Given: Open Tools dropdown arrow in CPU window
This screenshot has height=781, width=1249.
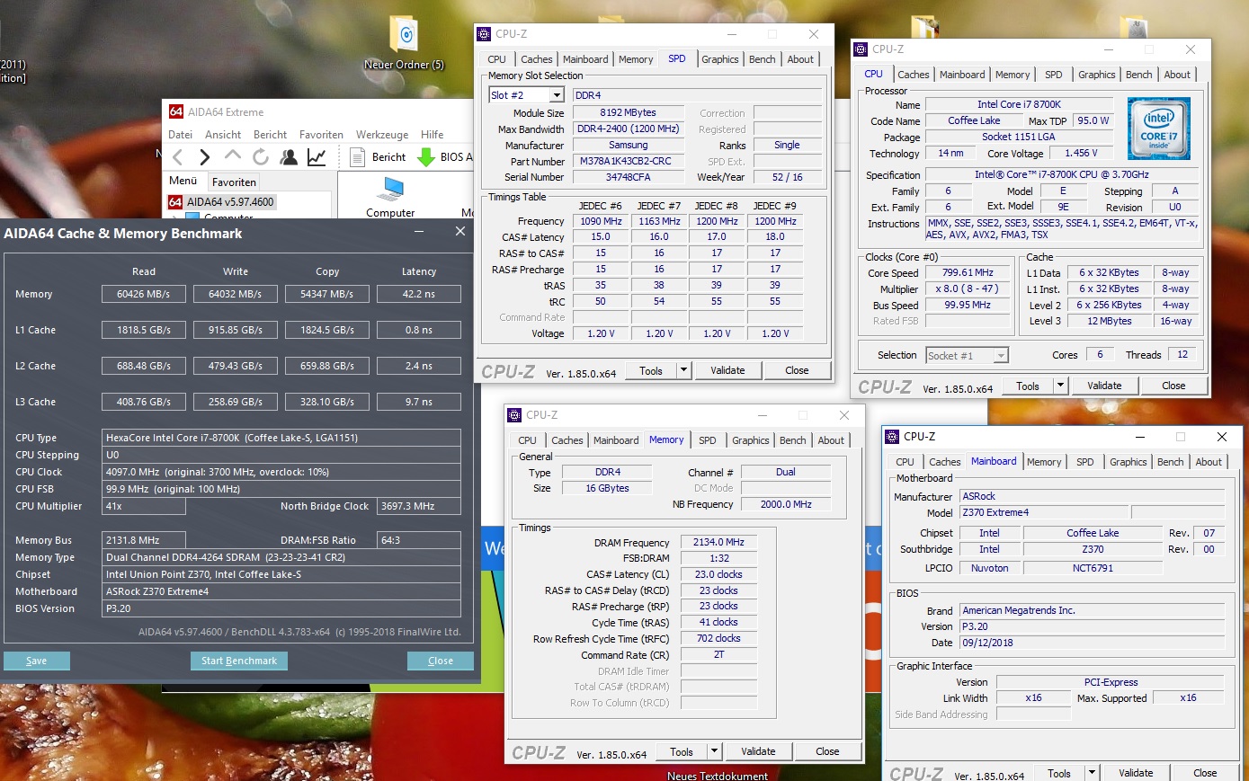Looking at the screenshot, I should click(x=1060, y=386).
